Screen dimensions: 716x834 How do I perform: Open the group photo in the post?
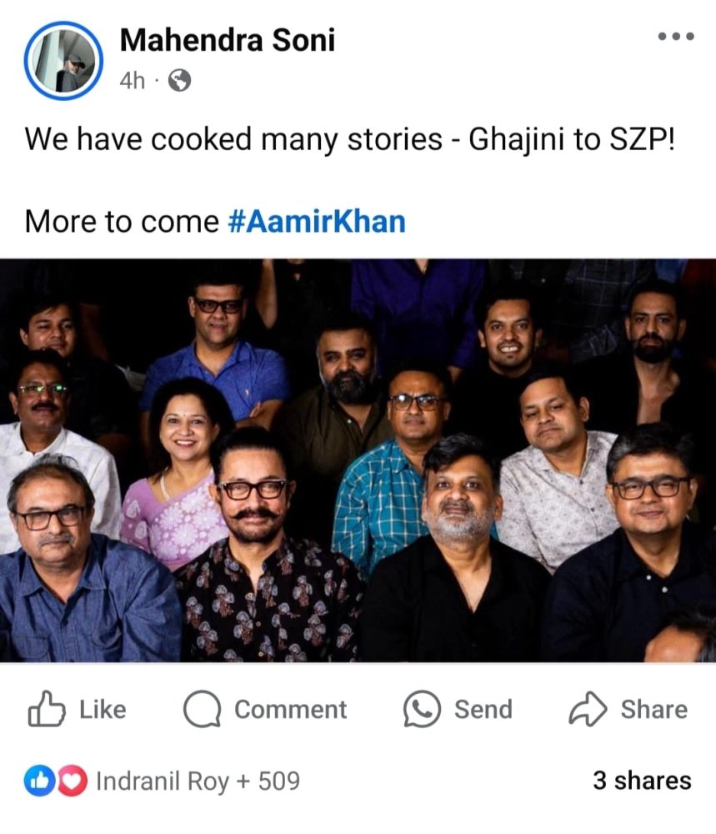(x=358, y=460)
